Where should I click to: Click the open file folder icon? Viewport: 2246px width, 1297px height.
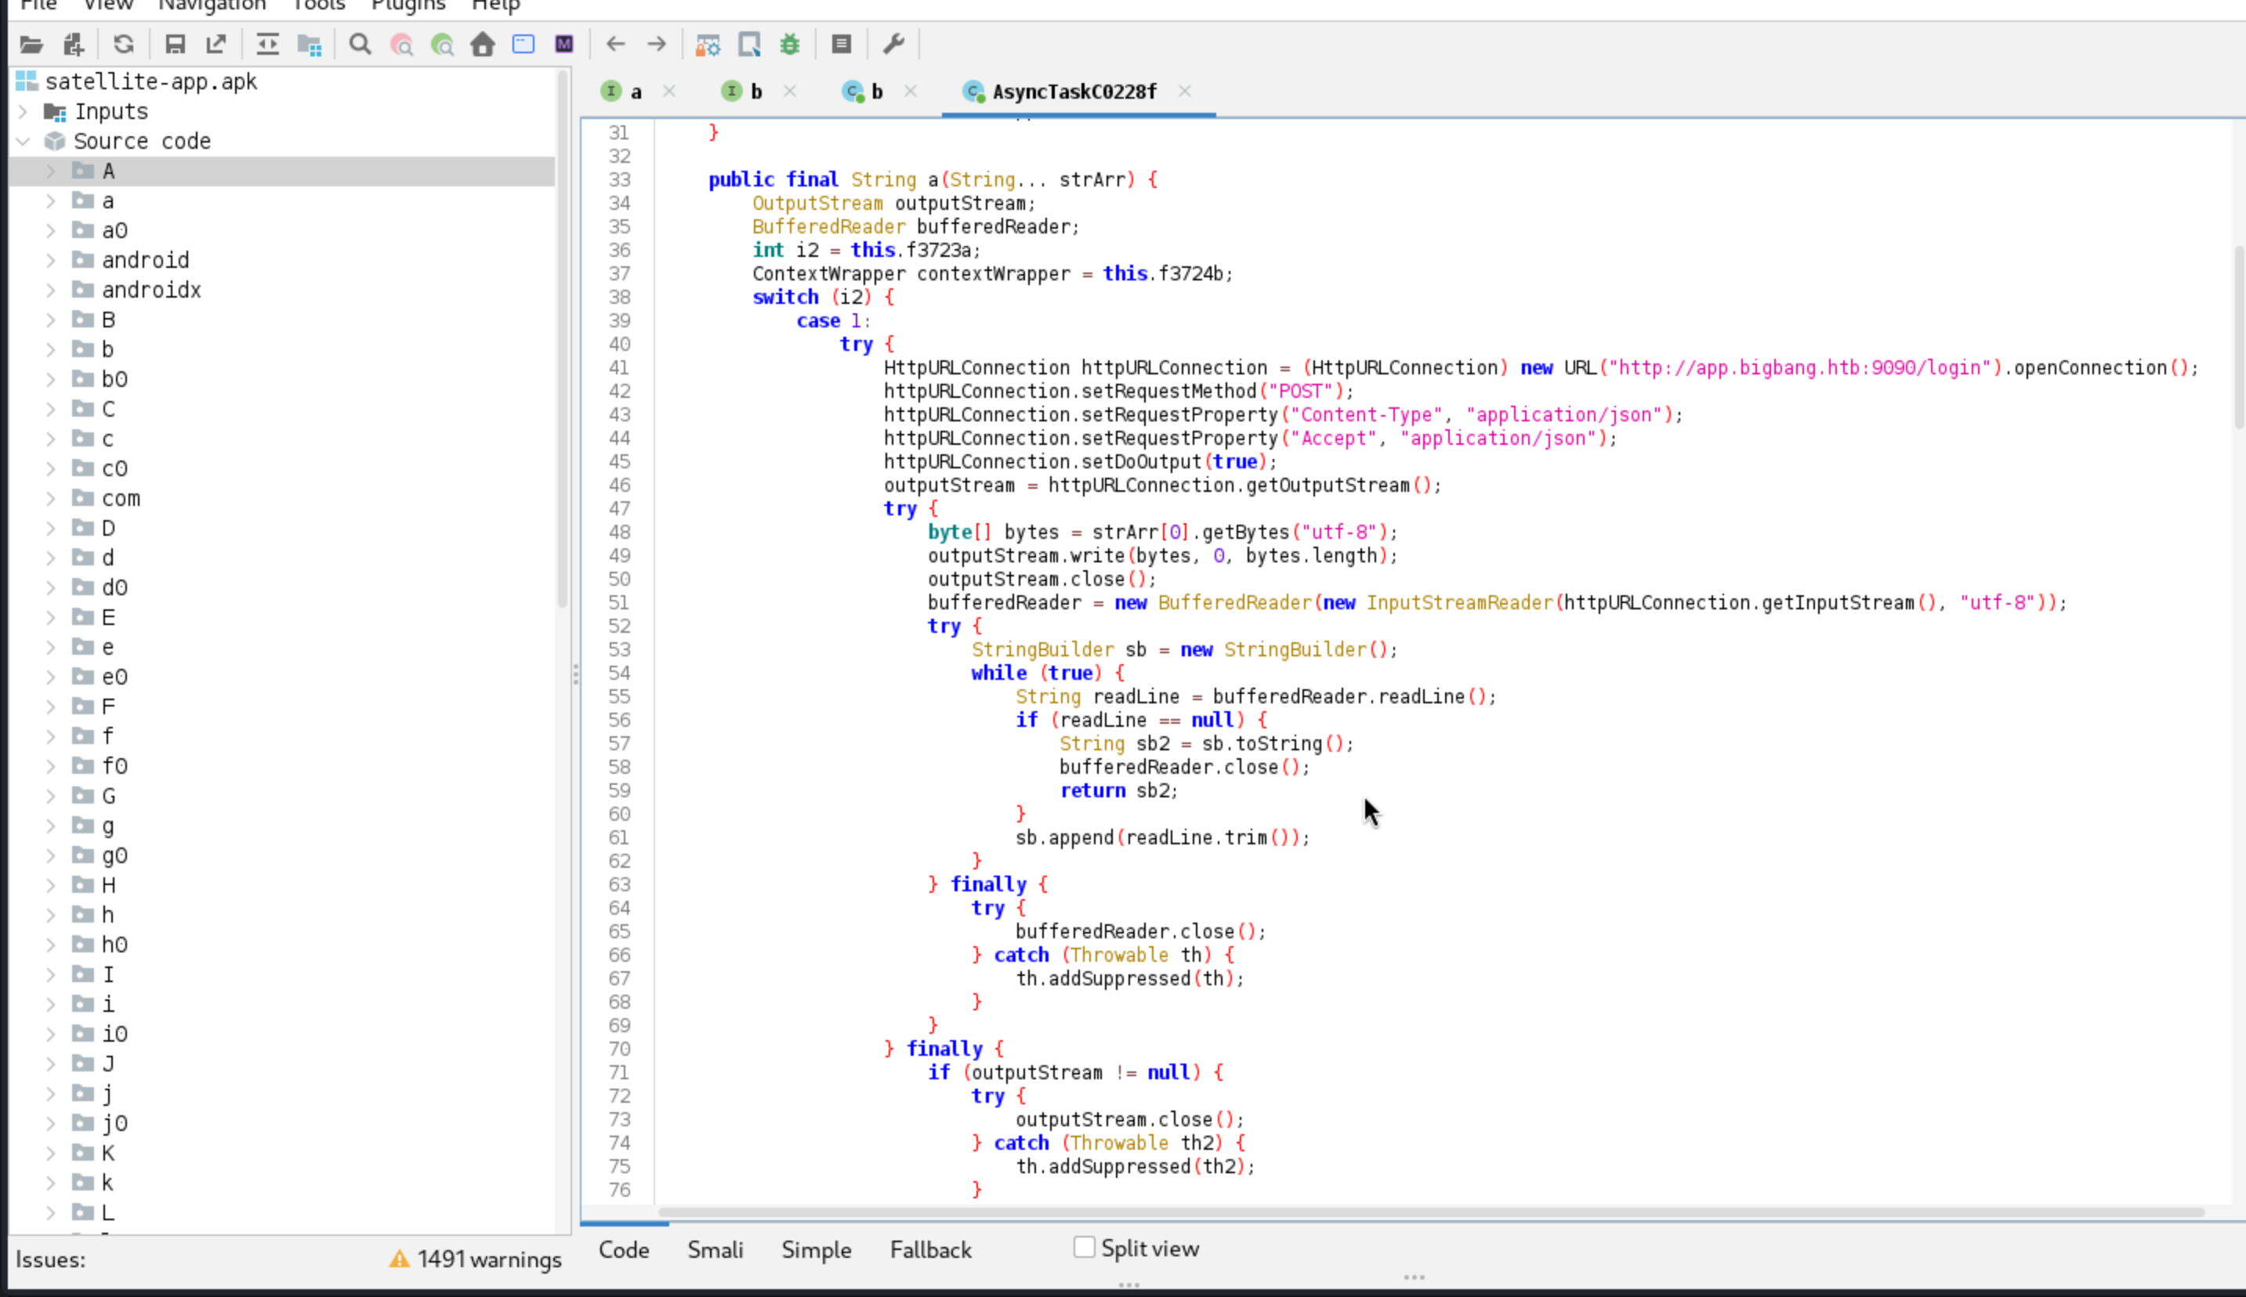pos(31,44)
